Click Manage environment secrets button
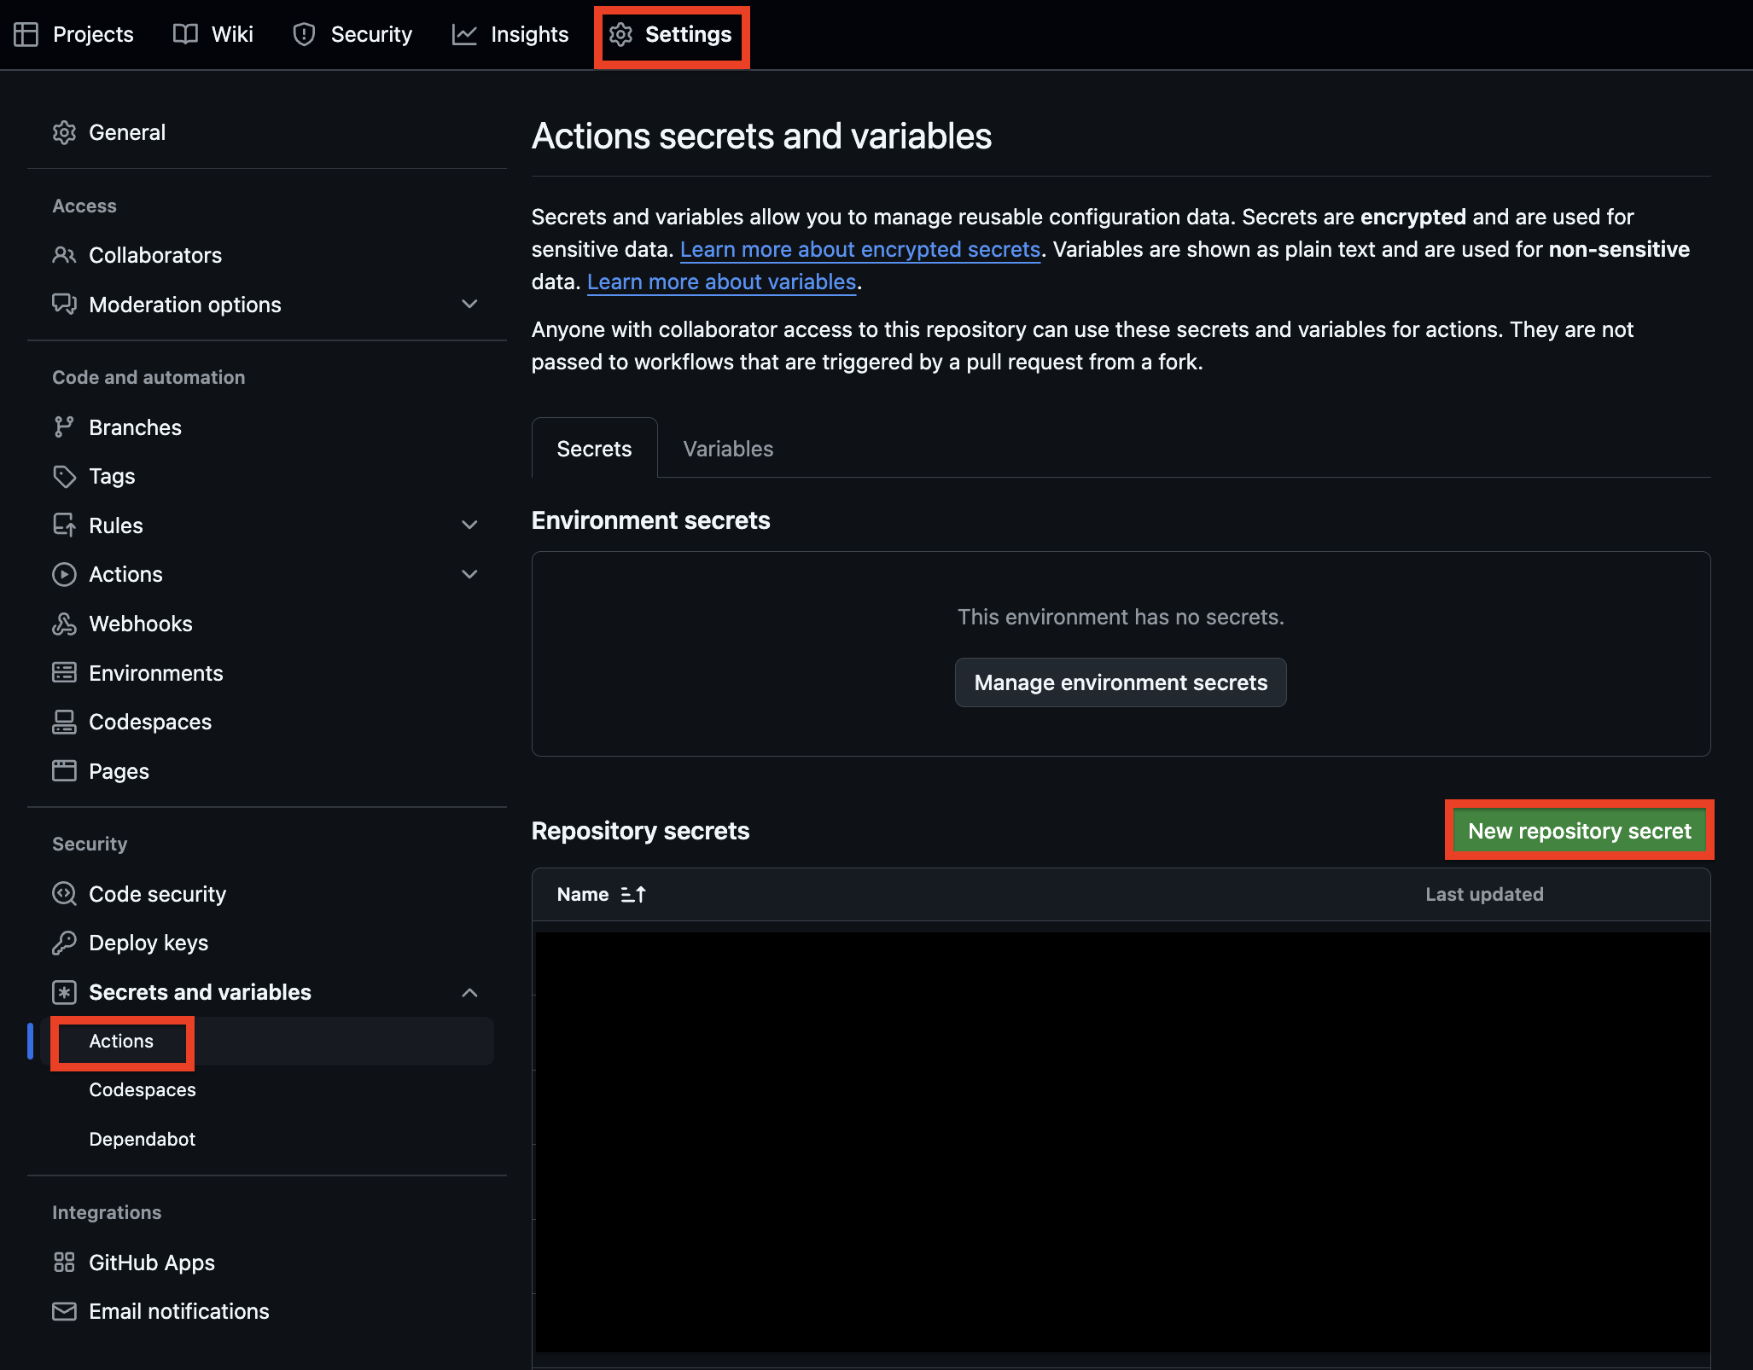The width and height of the screenshot is (1753, 1370). [1121, 682]
